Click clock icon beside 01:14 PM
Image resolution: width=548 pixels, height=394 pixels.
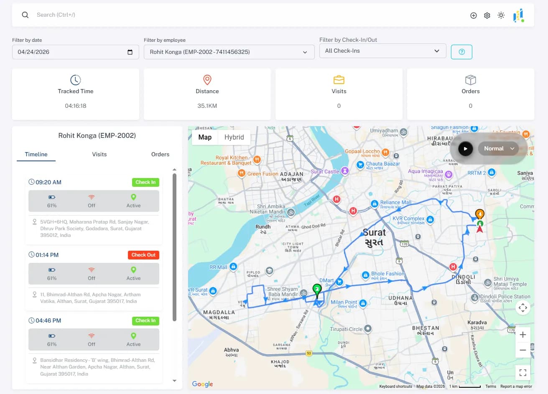[31, 255]
